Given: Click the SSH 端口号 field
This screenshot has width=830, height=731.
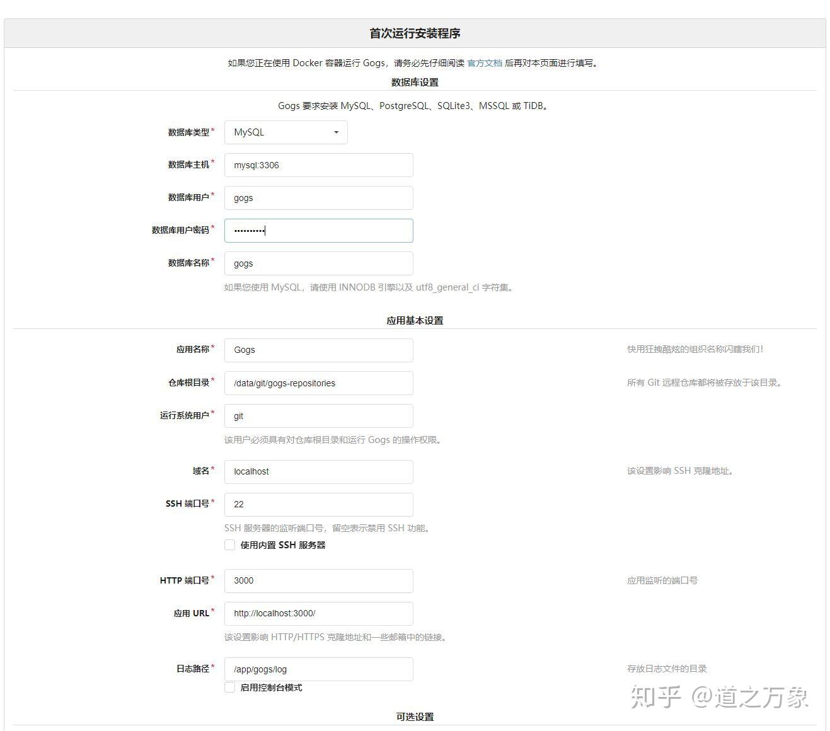Looking at the screenshot, I should tap(318, 504).
